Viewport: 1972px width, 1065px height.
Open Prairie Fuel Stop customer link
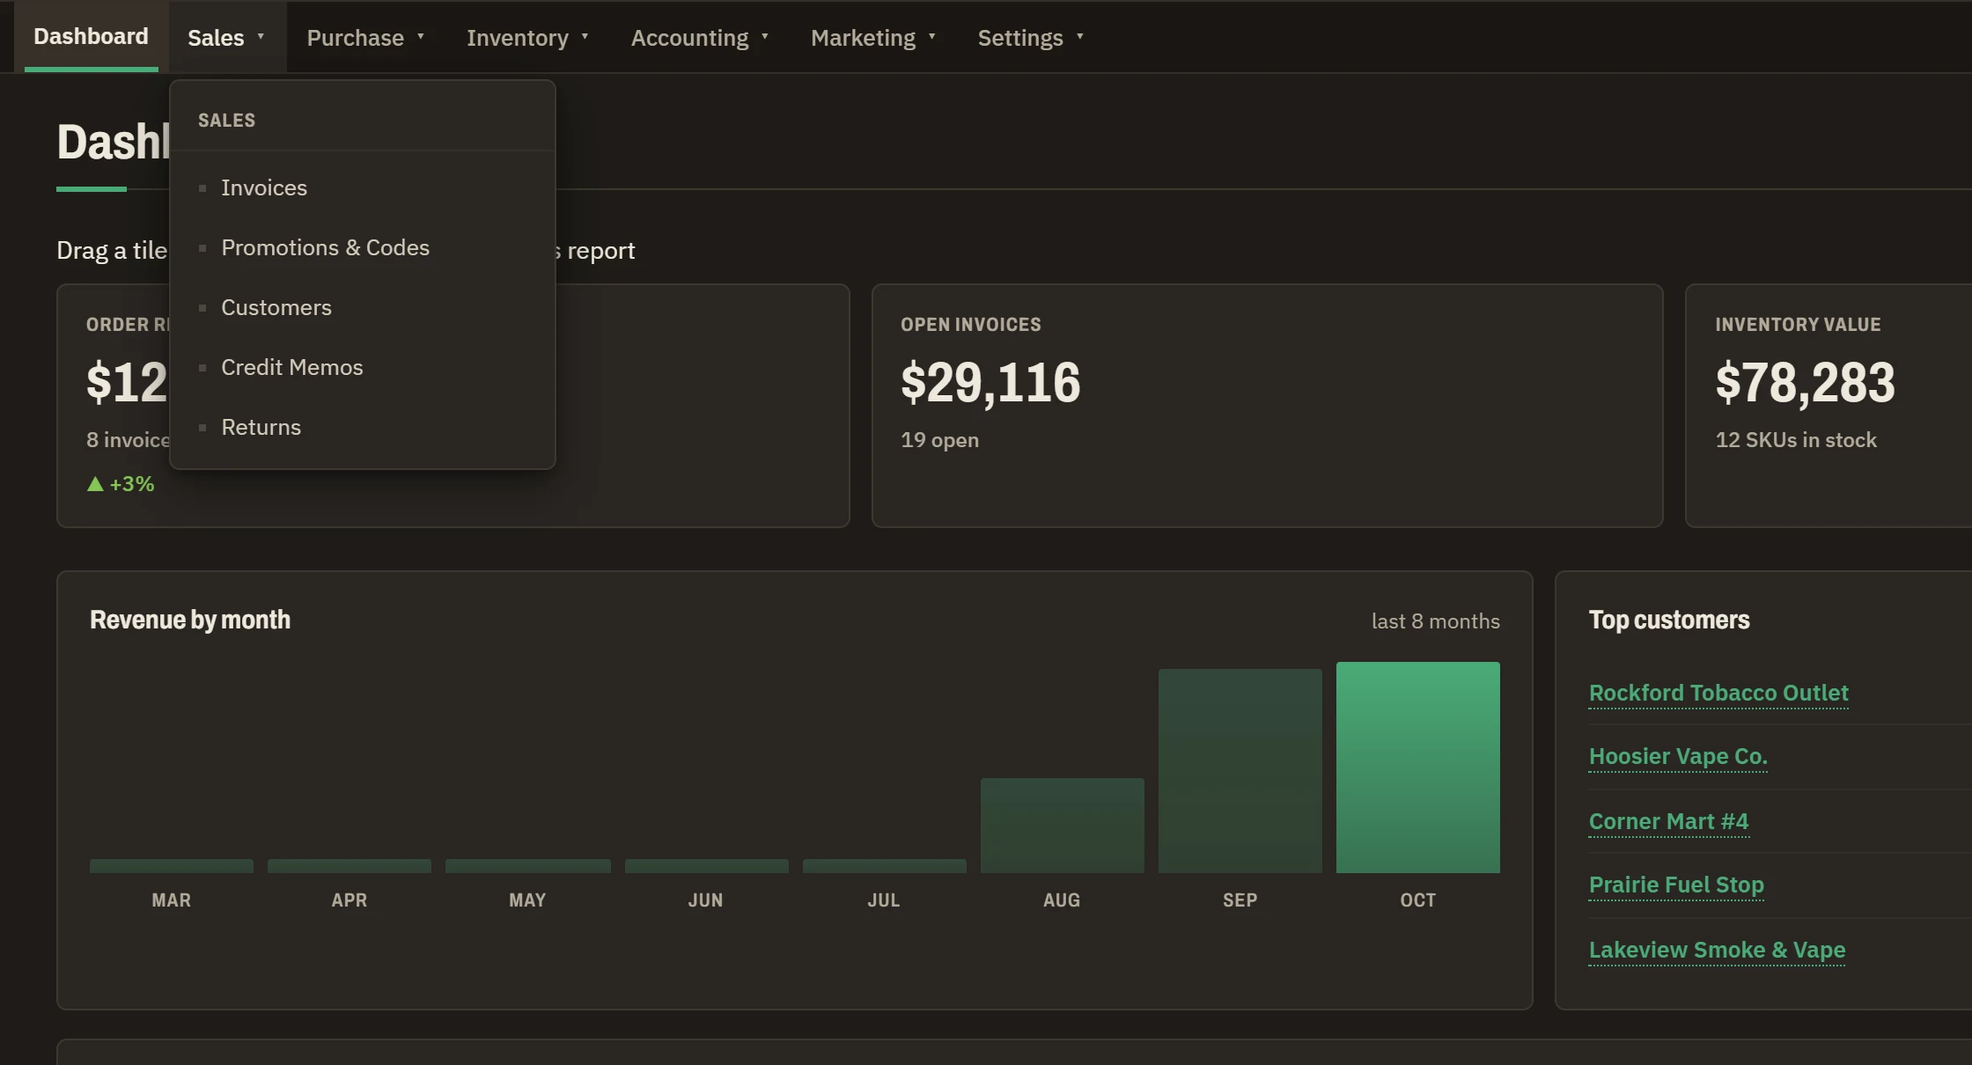point(1676,885)
